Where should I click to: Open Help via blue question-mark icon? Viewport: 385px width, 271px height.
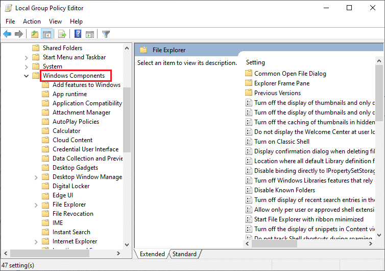tap(78, 34)
